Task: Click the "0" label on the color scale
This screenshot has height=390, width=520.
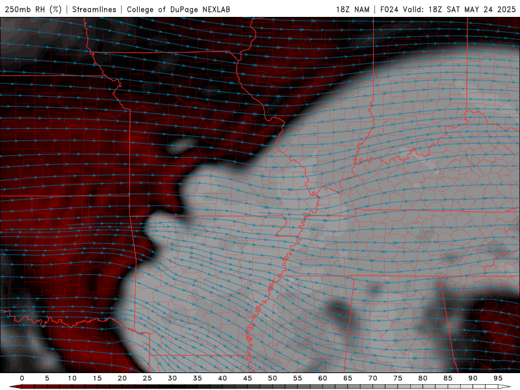Action: pyautogui.click(x=22, y=378)
